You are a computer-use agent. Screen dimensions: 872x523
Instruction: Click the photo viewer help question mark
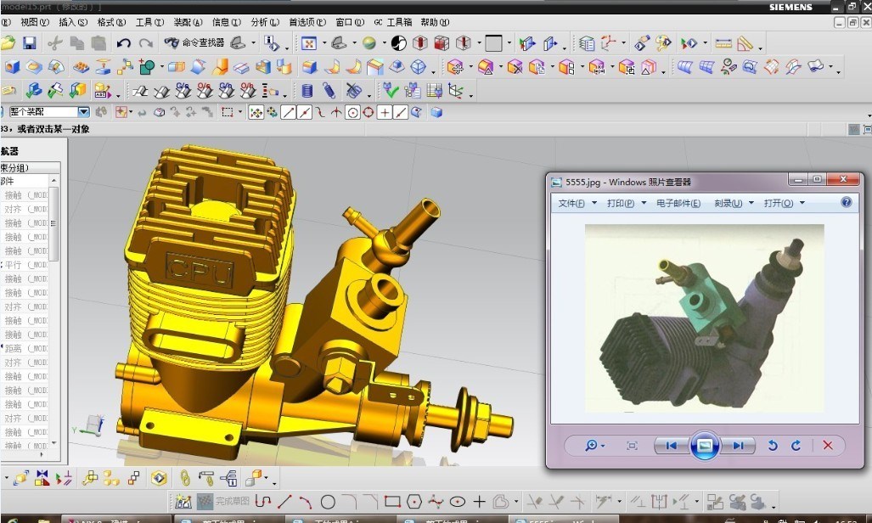click(x=846, y=202)
